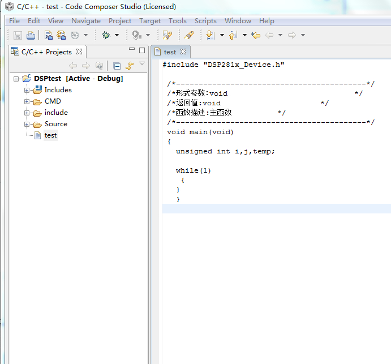Image resolution: width=391 pixels, height=364 pixels.
Task: Open the Help menu
Action: [x=267, y=21]
